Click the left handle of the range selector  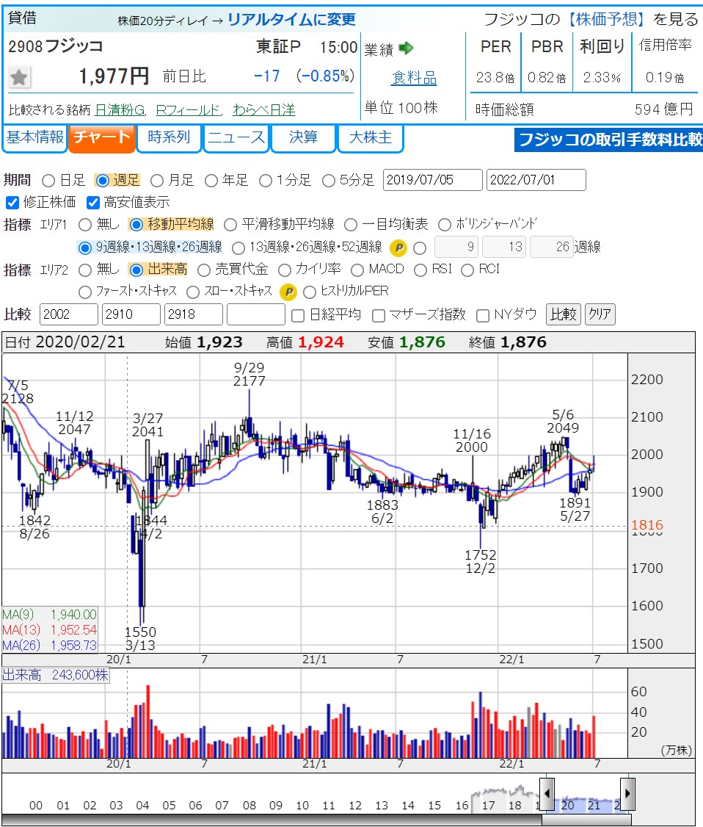pos(547,794)
